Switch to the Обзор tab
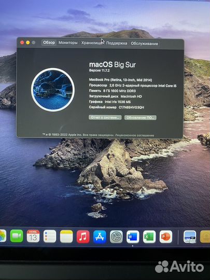This screenshot has width=210, height=280. 49,43
